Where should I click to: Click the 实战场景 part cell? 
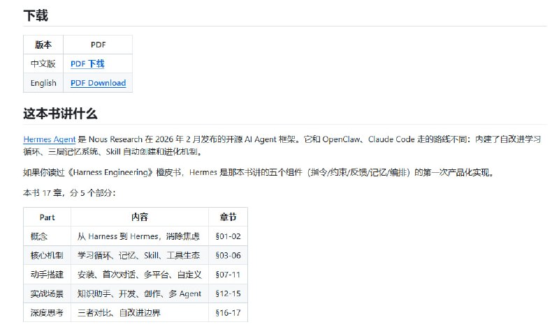coord(47,293)
